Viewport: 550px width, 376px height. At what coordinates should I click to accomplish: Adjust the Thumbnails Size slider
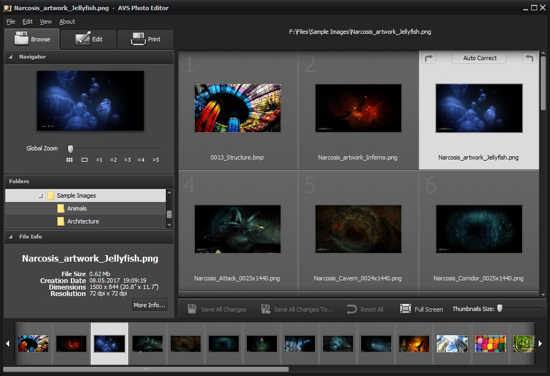pos(498,308)
